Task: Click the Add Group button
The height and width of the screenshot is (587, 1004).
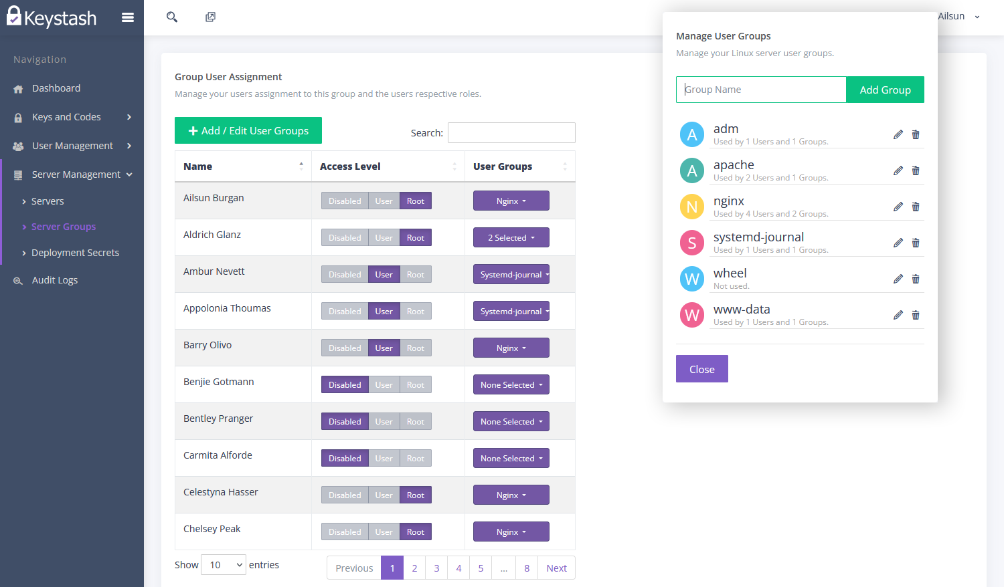Action: (885, 89)
